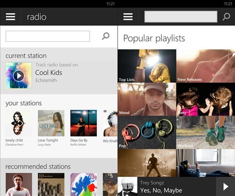Click the 'recommended stations' heading

[x=38, y=167]
